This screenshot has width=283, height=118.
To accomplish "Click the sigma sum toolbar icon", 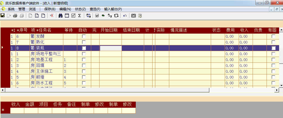I will pos(79,16).
